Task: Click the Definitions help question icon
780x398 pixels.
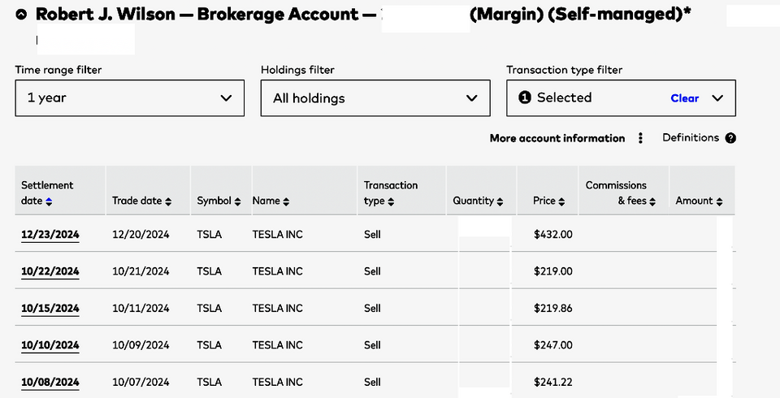Action: (x=730, y=138)
